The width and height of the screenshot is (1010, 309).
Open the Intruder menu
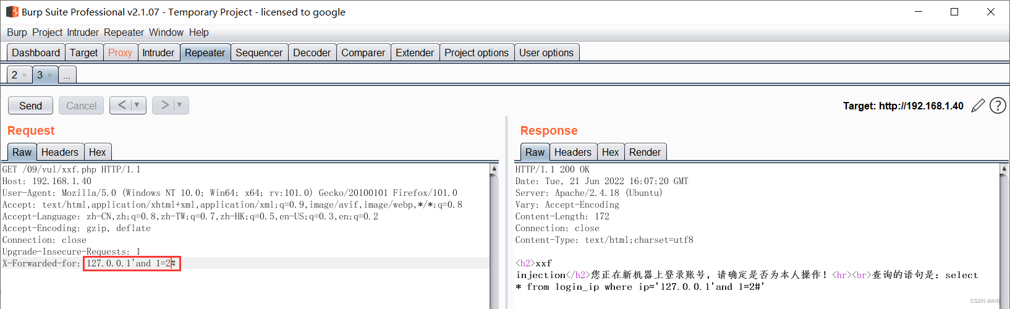(x=83, y=32)
